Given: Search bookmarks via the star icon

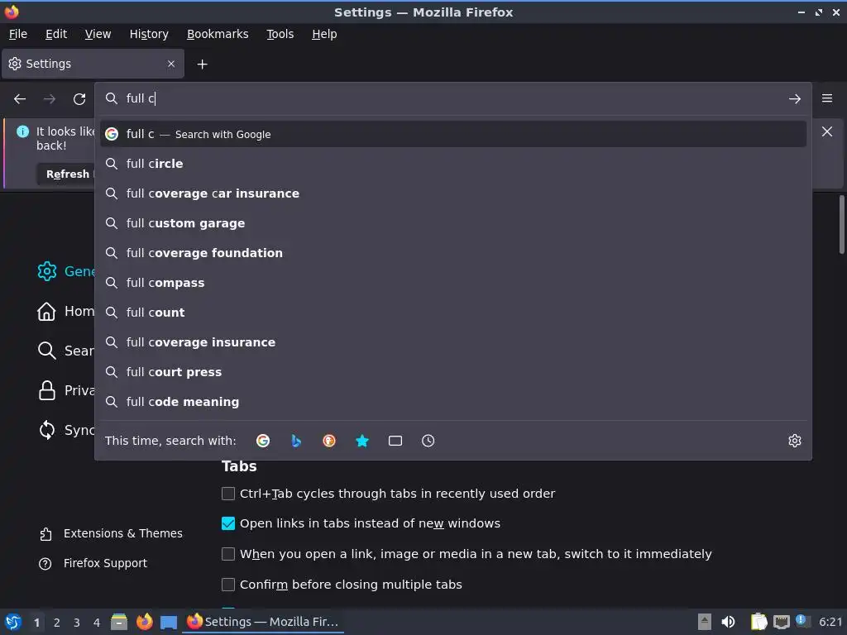Looking at the screenshot, I should pos(362,441).
